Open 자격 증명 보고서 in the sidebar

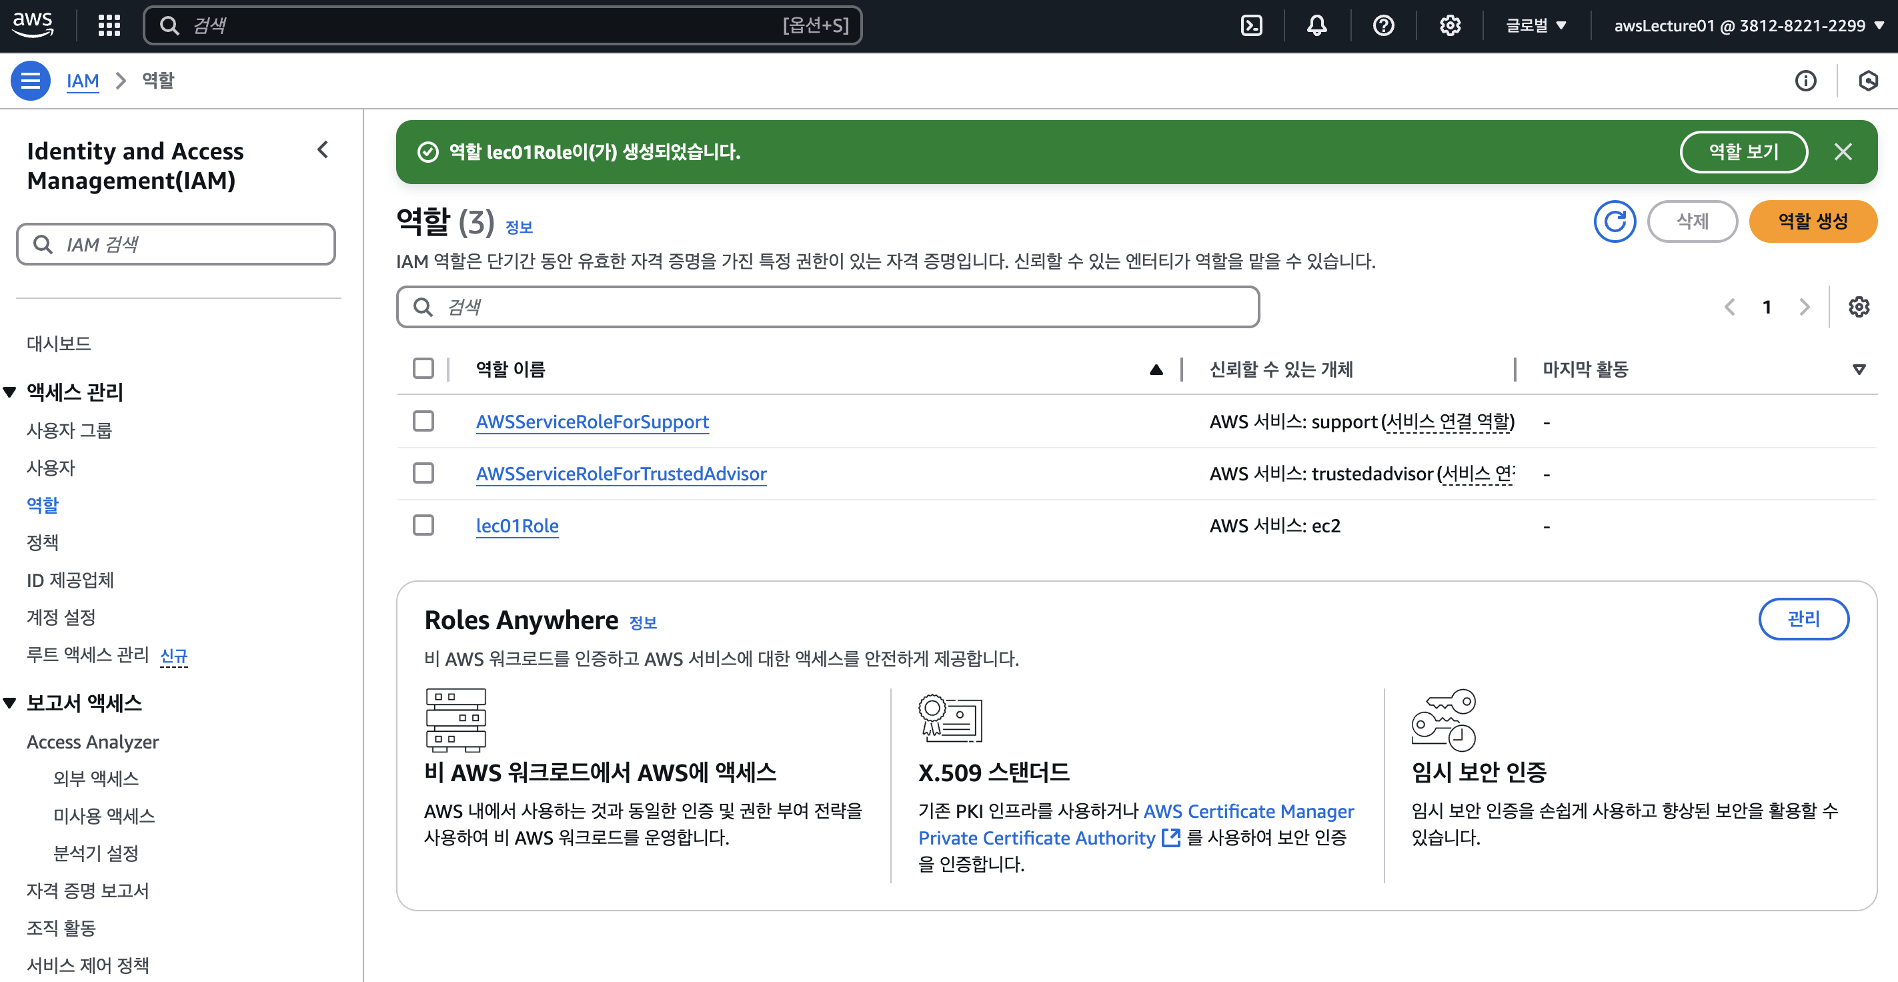[x=87, y=891]
